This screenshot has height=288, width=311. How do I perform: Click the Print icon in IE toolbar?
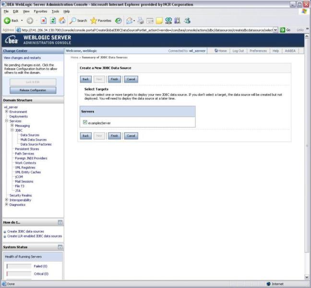[141, 21]
